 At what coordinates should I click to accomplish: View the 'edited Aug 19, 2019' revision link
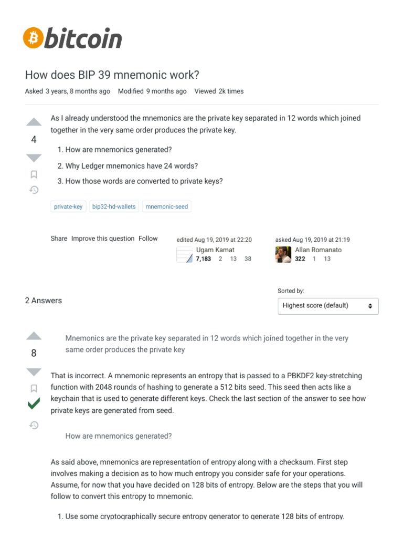pyautogui.click(x=214, y=240)
